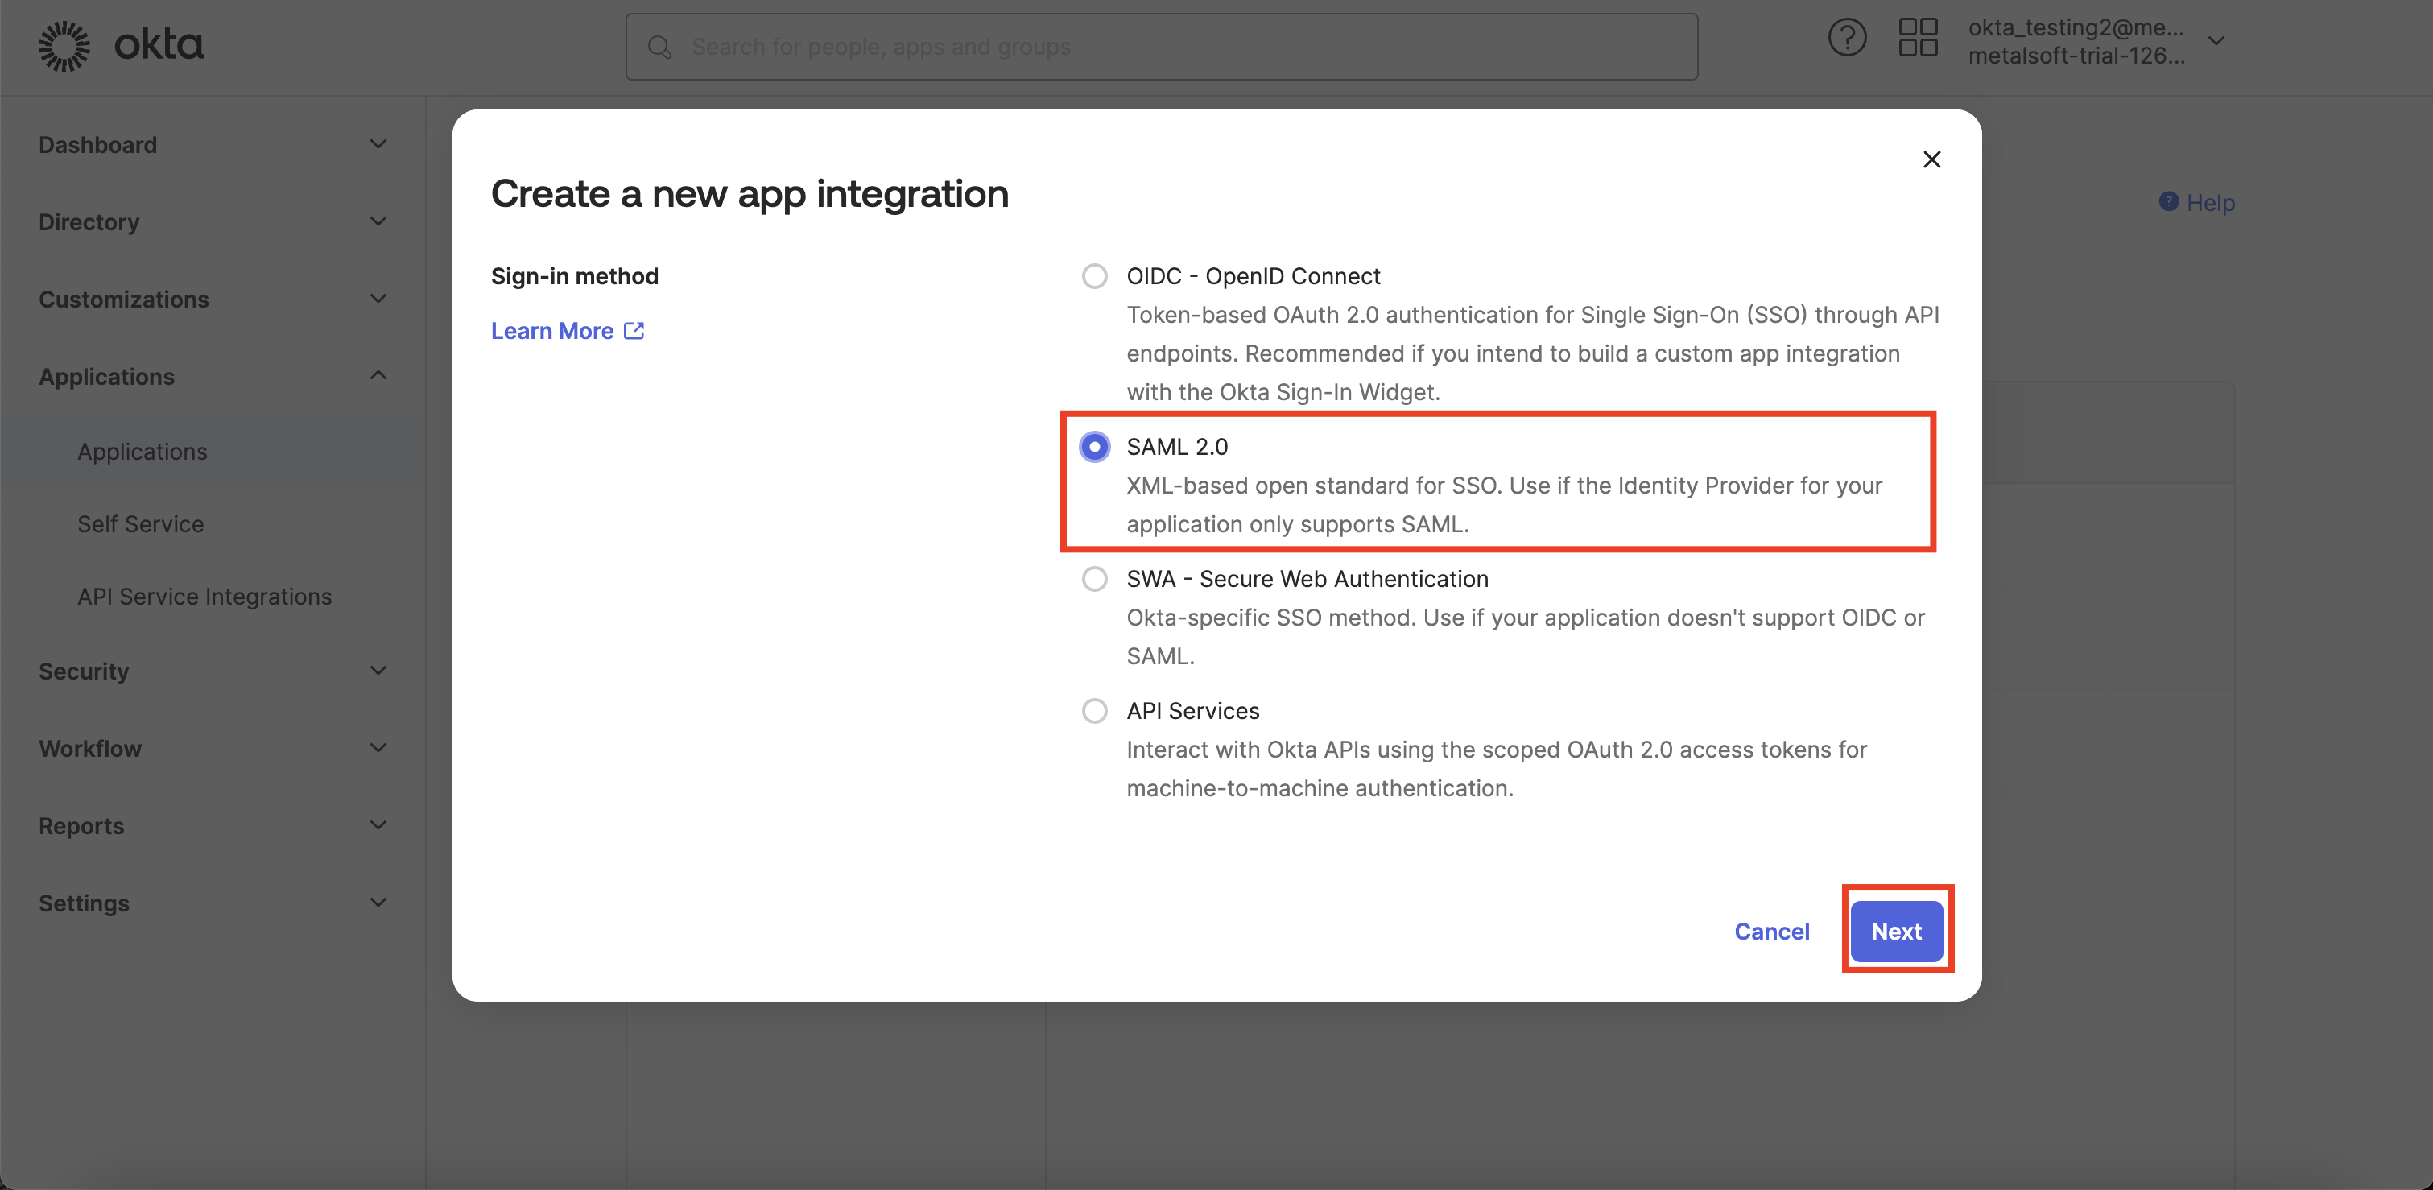
Task: Click the search magnifier icon
Action: pos(659,48)
